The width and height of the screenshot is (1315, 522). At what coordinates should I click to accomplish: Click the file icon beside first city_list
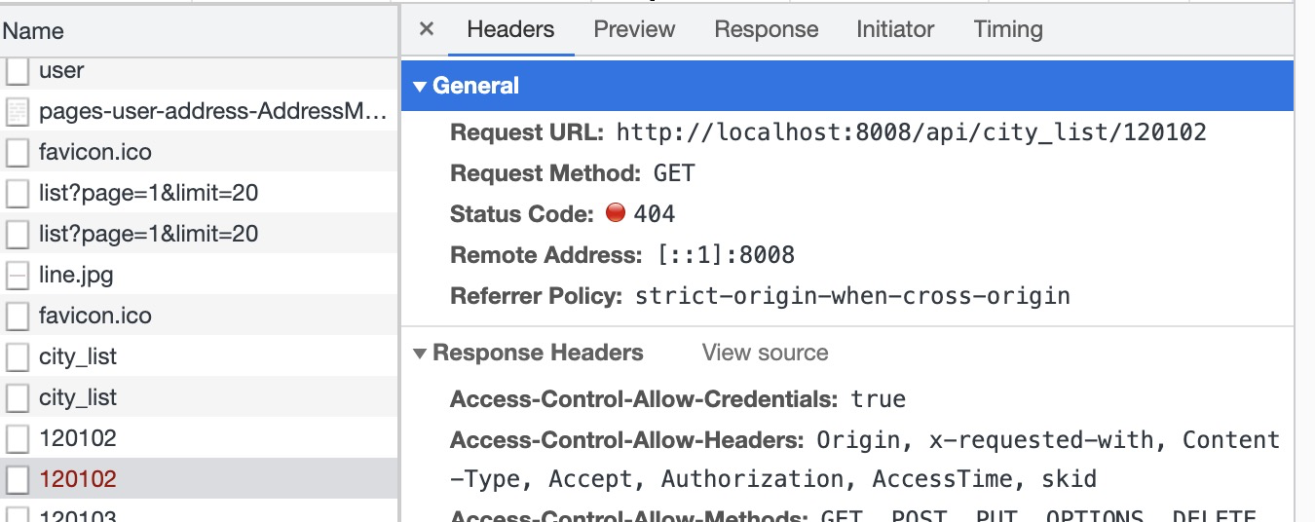18,357
